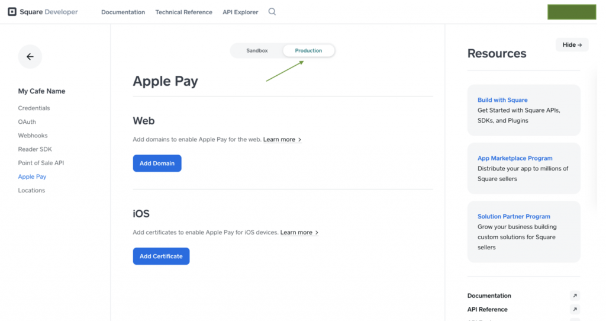Viewport: 606px width, 321px height.
Task: Click the iOS section heading
Action: (x=141, y=213)
